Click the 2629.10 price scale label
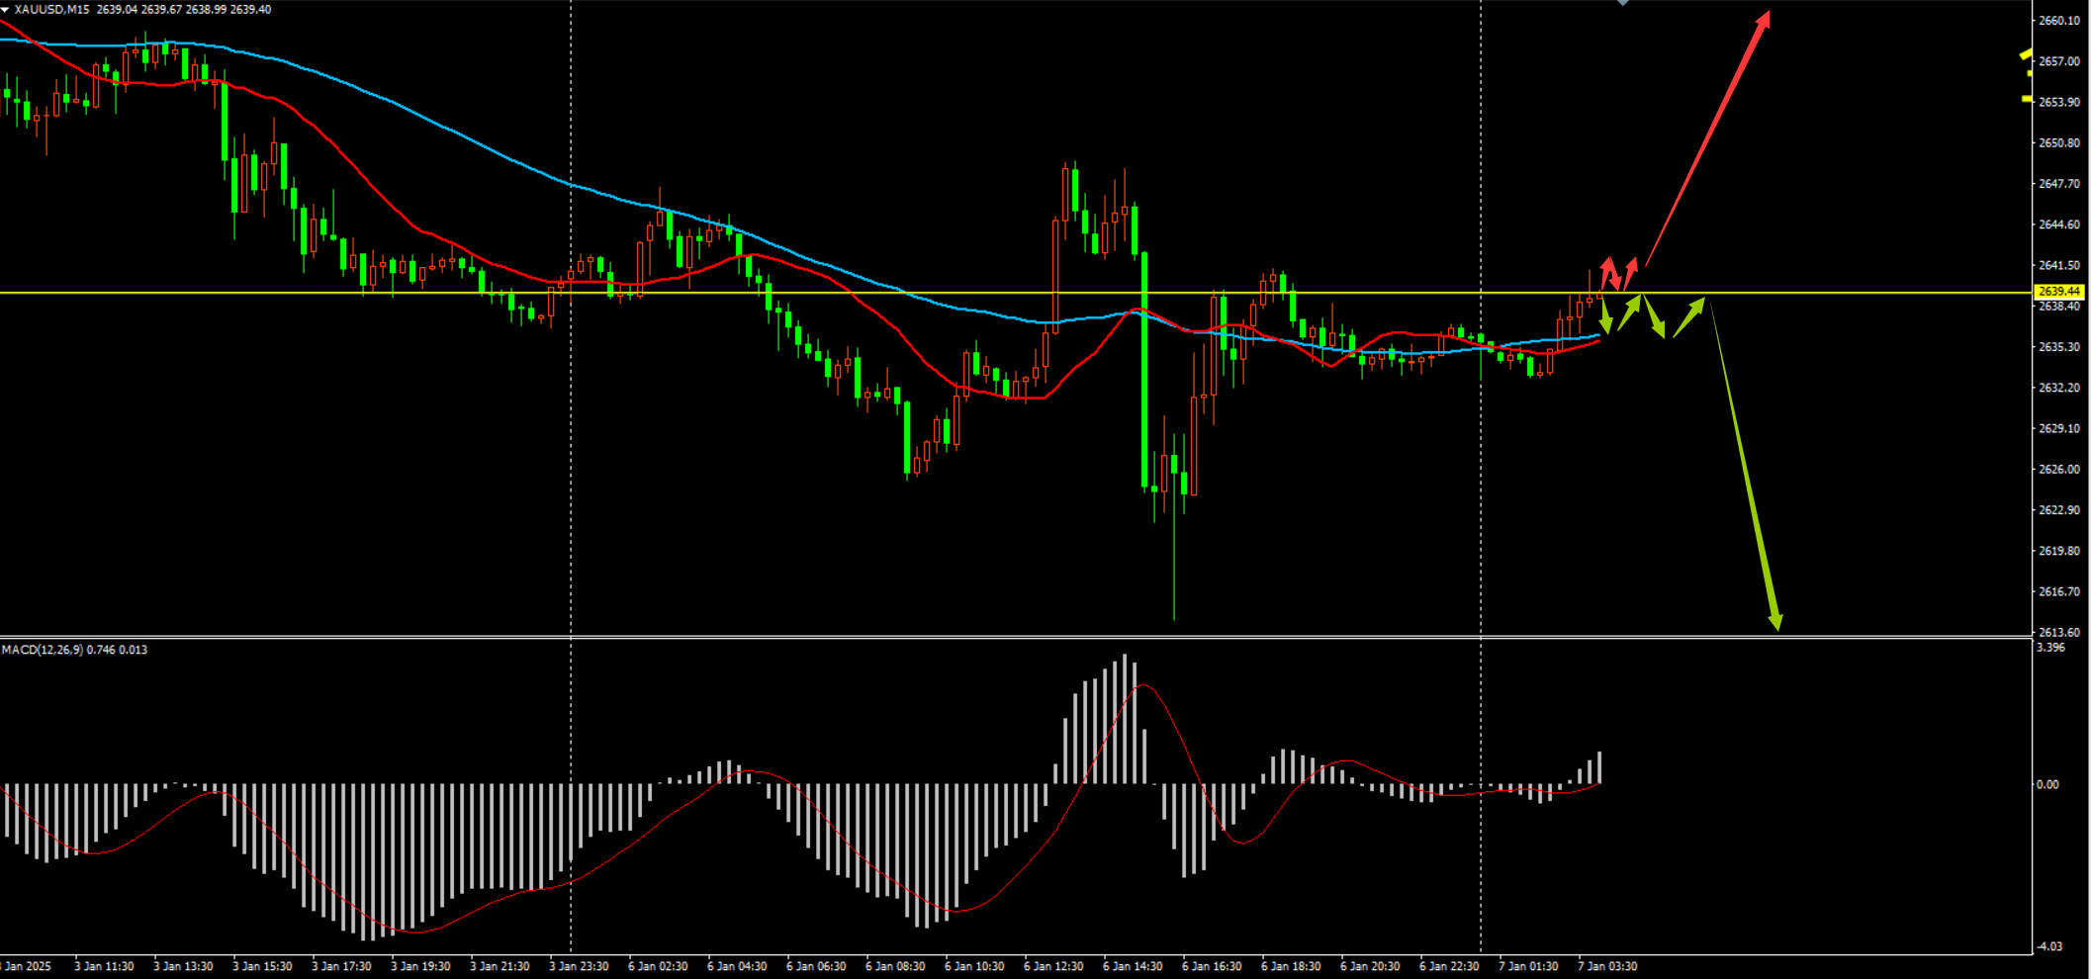This screenshot has height=979, width=2091. click(2059, 428)
